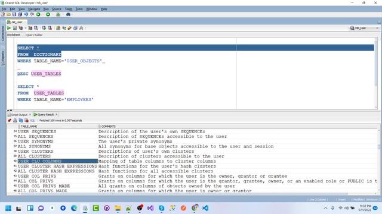Click the Undo arrow icon in main toolbar
The width and height of the screenshot is (382, 214).
pyautogui.click(x=26, y=14)
